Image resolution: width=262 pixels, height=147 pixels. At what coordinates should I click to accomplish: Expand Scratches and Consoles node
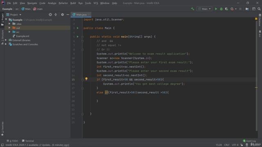6,44
